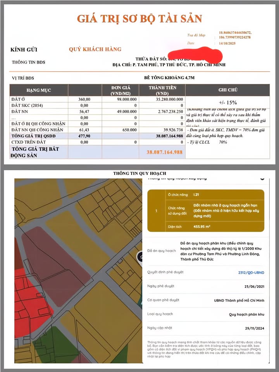279x372 pixels.
Task: Click the QUÝ KHÁCH HÀNG recipient text
Action: pos(95,49)
